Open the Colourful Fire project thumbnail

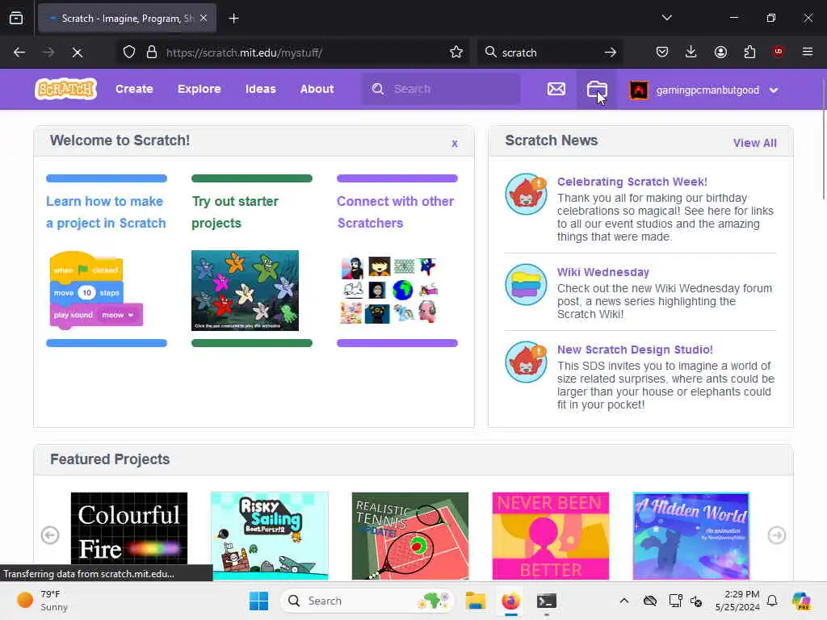click(129, 536)
